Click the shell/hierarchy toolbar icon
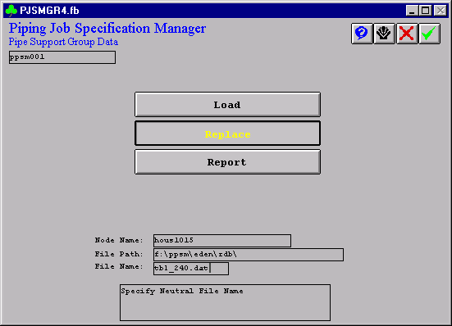The width and height of the screenshot is (452, 326). (x=384, y=34)
